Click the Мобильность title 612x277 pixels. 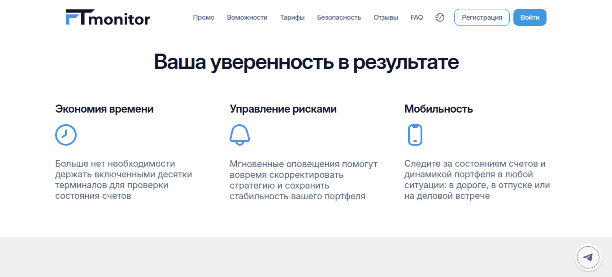438,109
